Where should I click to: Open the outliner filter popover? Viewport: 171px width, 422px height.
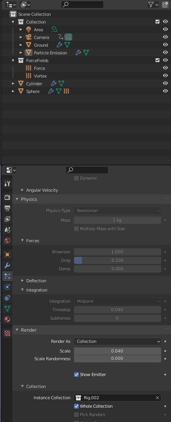pos(153,5)
